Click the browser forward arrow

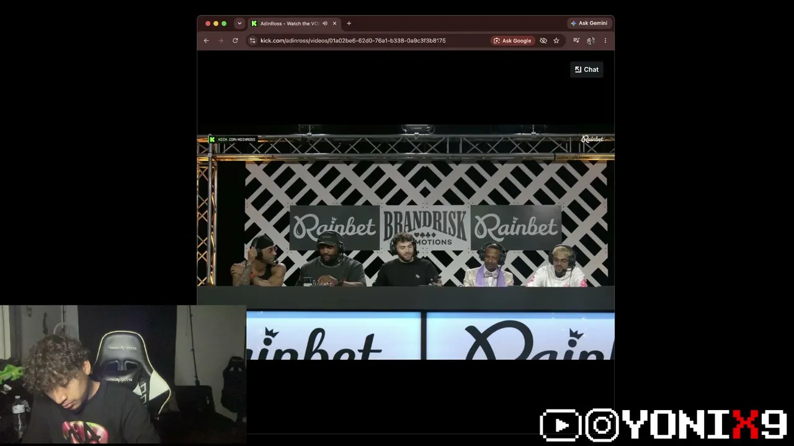click(221, 41)
